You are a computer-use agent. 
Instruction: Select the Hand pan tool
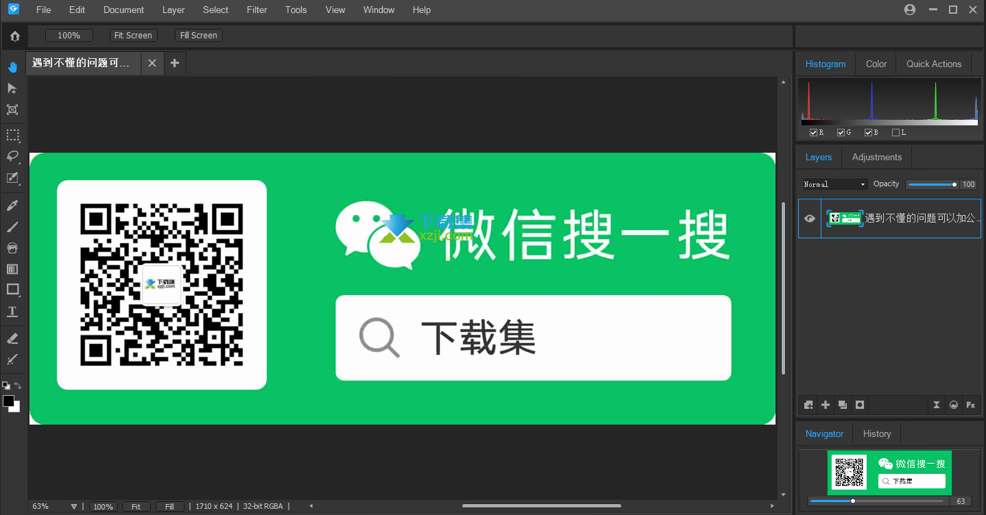click(x=12, y=67)
